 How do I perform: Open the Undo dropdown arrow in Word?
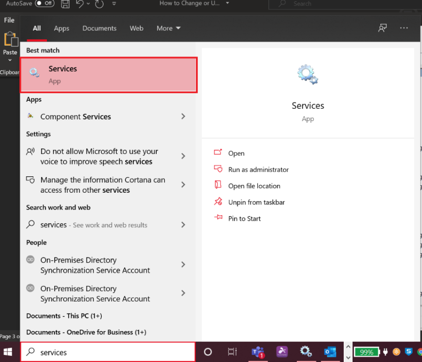click(88, 4)
